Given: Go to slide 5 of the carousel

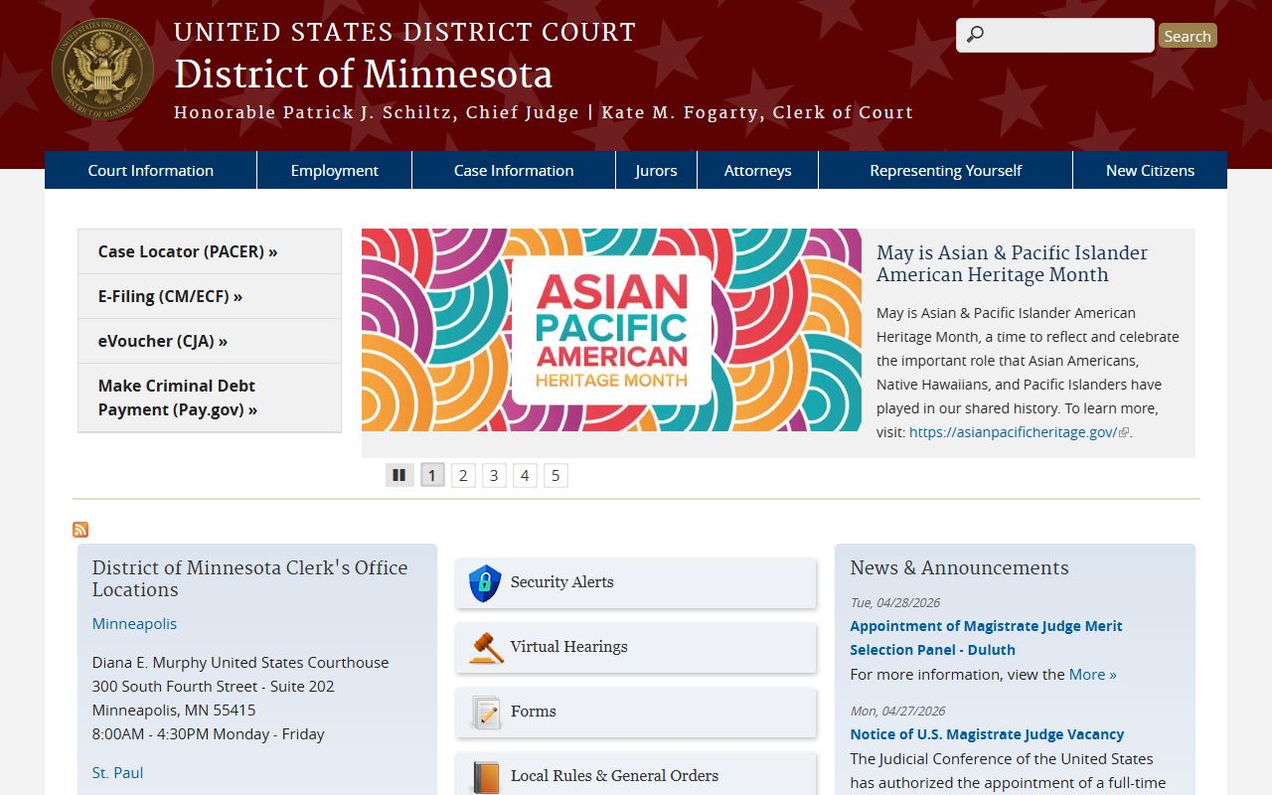Looking at the screenshot, I should click(556, 475).
